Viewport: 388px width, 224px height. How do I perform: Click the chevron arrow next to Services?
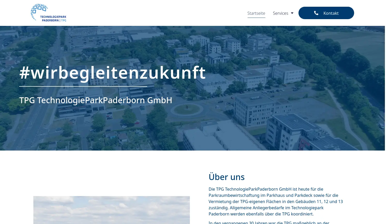pos(292,13)
